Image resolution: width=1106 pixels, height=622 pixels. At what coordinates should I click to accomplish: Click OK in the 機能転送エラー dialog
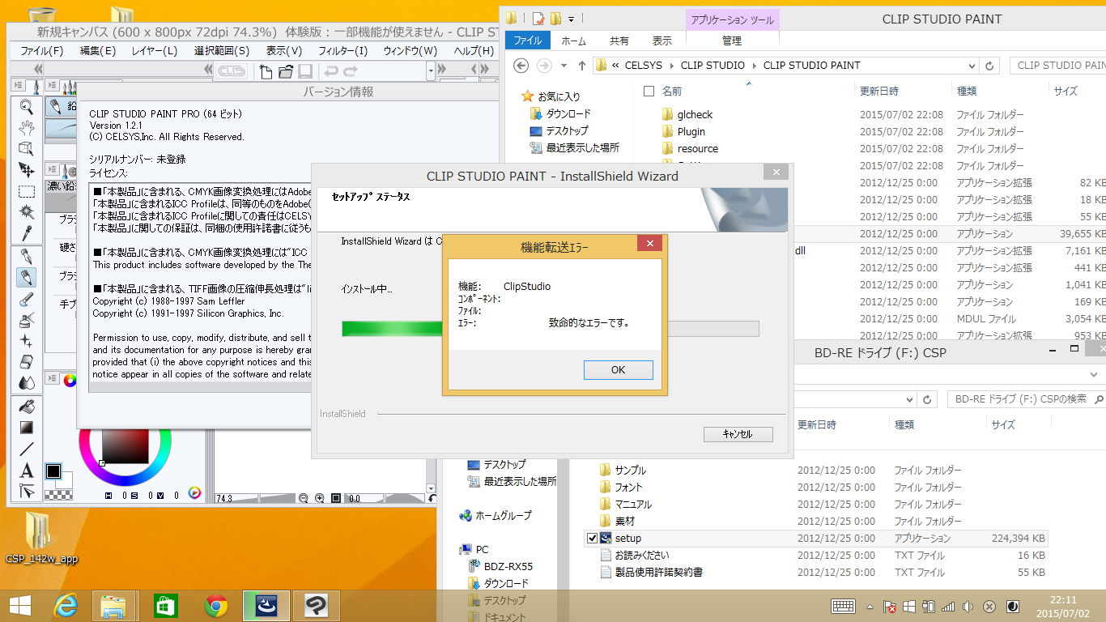point(618,369)
